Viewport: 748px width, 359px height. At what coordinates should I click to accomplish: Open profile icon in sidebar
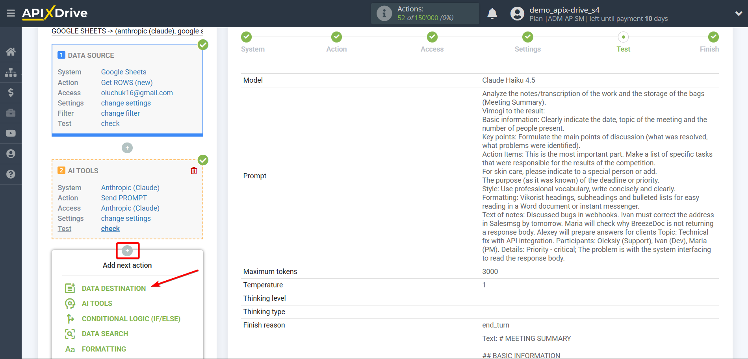pyautogui.click(x=11, y=154)
